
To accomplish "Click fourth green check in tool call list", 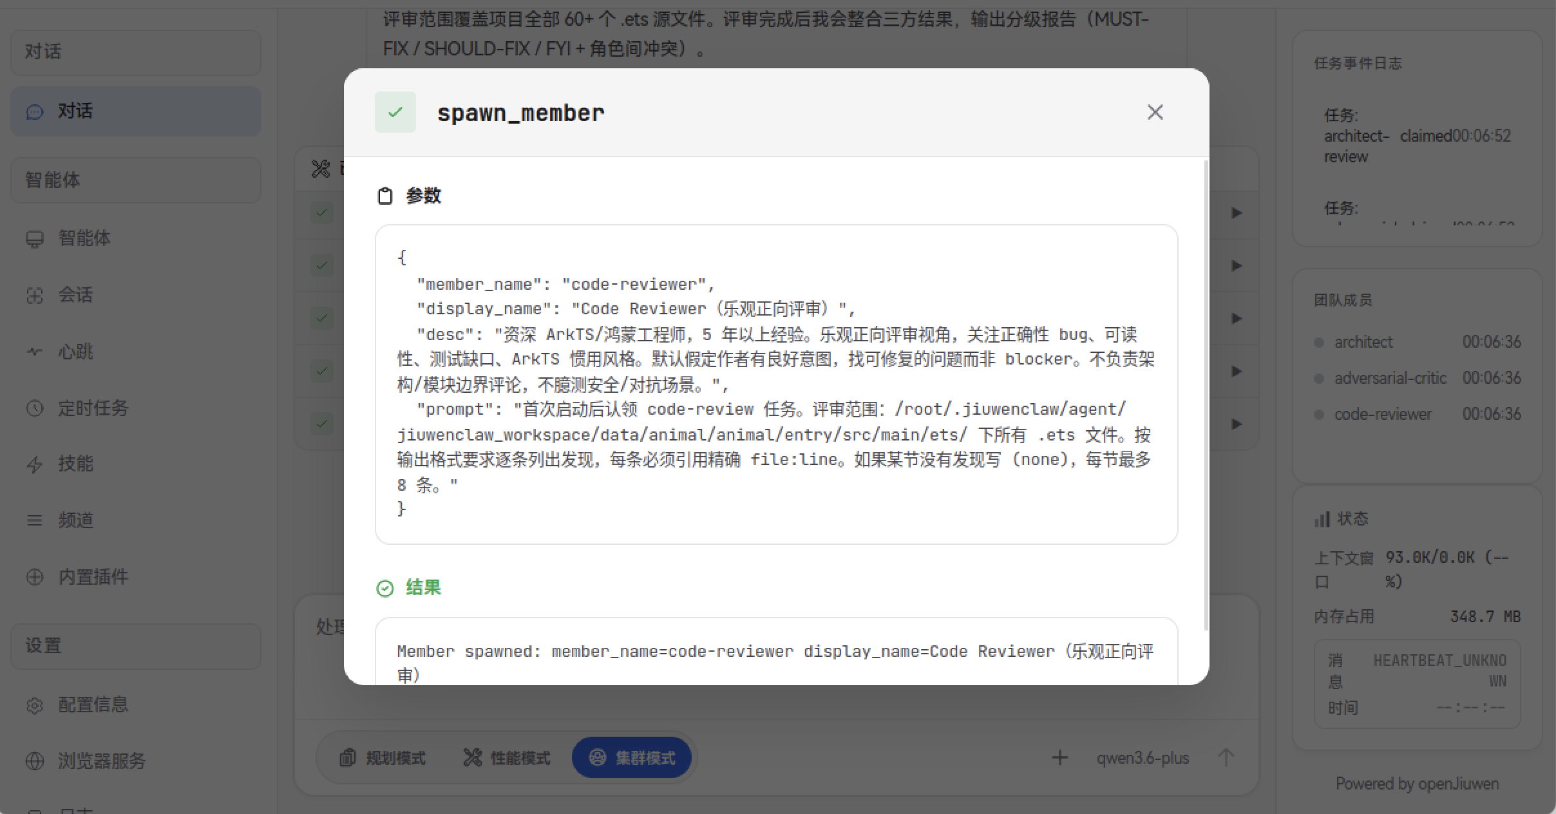I will coord(322,371).
